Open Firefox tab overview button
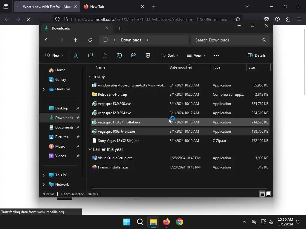Image resolution: width=306 pixels, height=229 pixels. tap(6, 7)
